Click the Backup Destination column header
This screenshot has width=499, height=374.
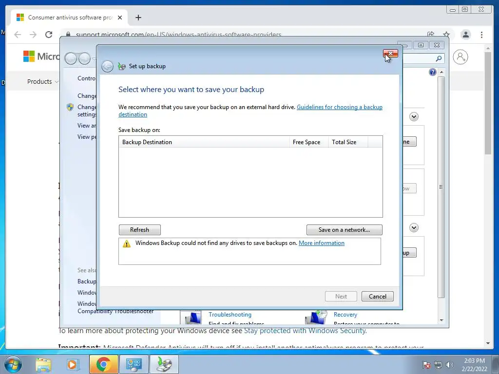pyautogui.click(x=204, y=142)
